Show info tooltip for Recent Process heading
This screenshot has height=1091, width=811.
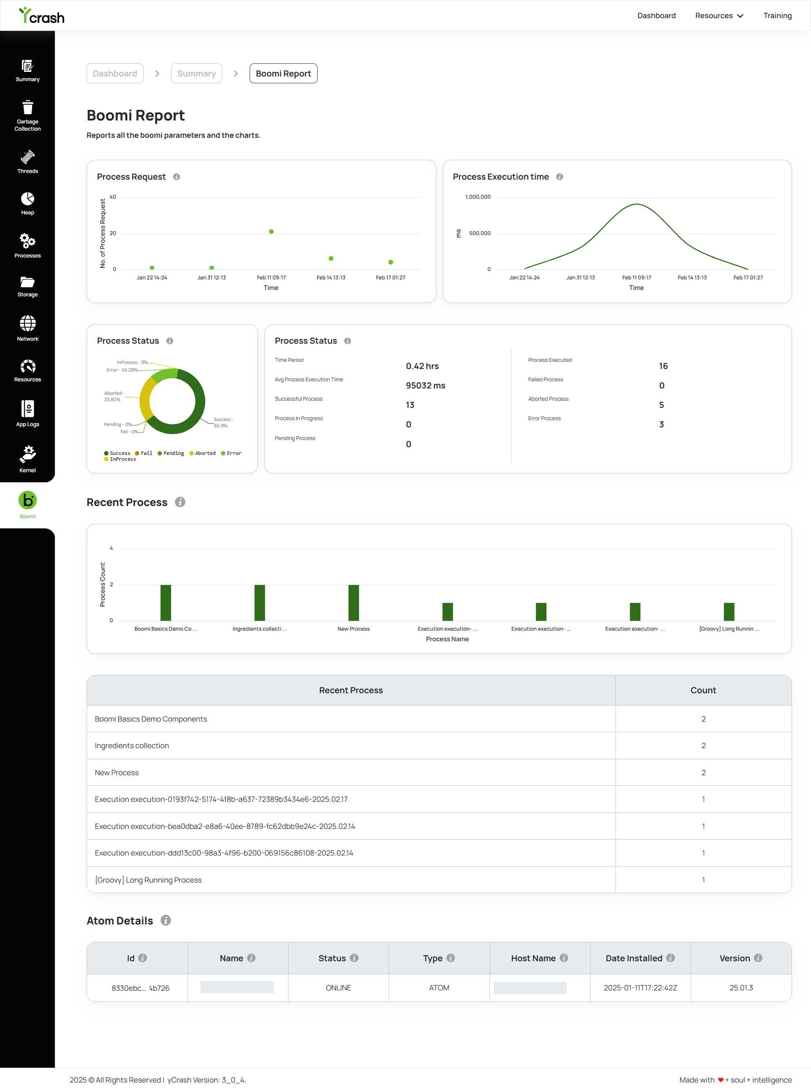click(x=180, y=502)
